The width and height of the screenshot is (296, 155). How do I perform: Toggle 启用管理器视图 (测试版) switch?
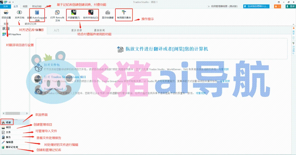click(208, 6)
